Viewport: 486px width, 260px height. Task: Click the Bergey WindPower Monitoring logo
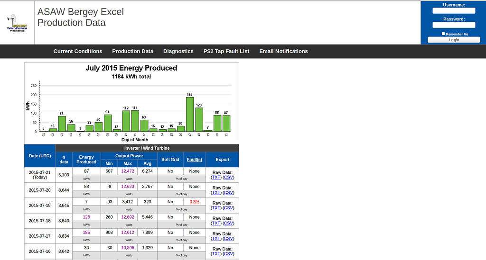[17, 23]
